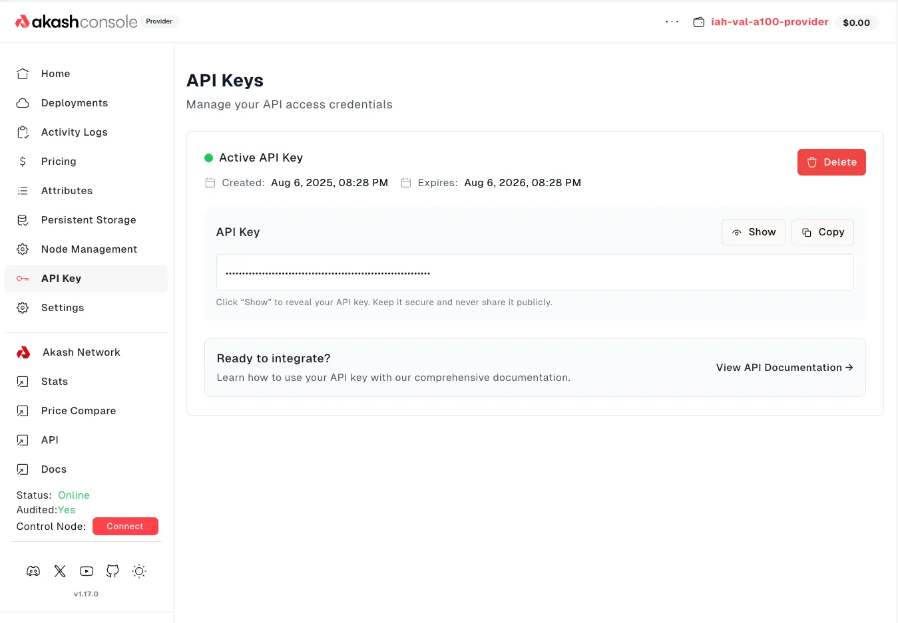Open Node Management page
Image resolution: width=898 pixels, height=623 pixels.
click(89, 249)
